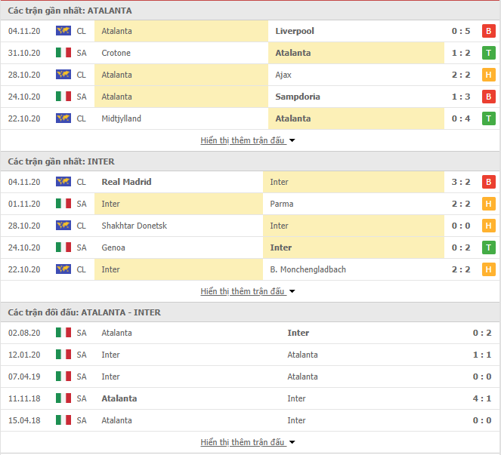This screenshot has width=501, height=455.
Task: Select the Liverpool team name
Action: click(295, 31)
